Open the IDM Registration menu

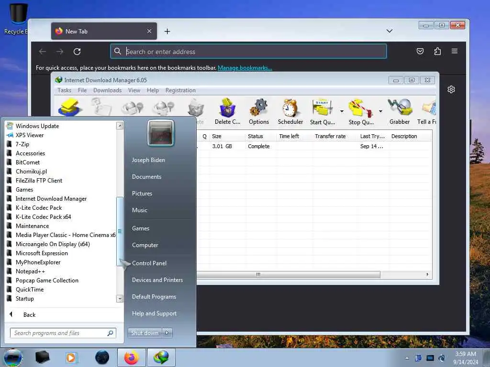tap(180, 90)
